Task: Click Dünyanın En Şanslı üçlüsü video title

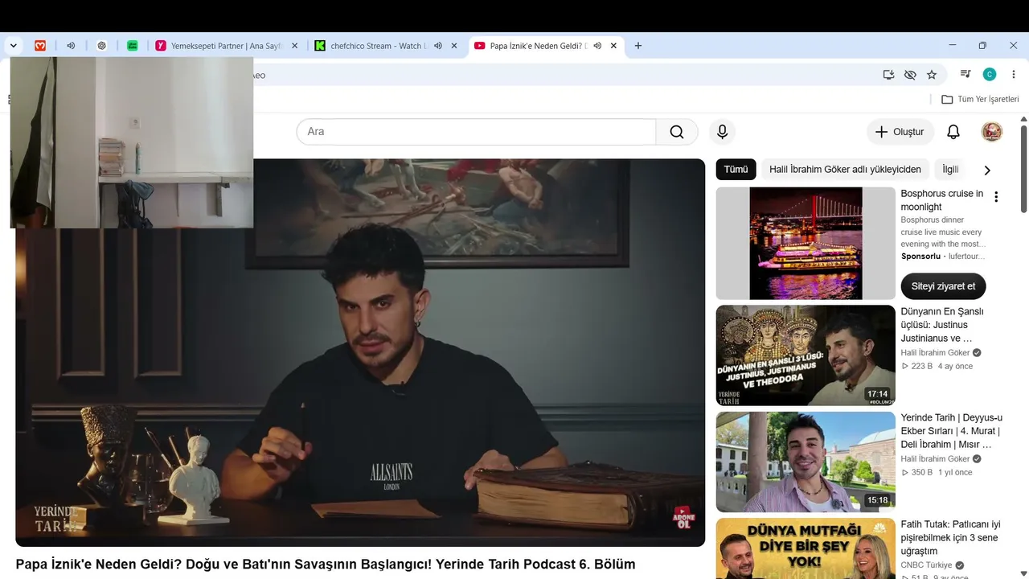Action: (942, 325)
